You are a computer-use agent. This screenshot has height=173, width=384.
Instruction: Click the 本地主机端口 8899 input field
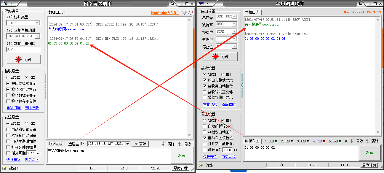coord(23,50)
